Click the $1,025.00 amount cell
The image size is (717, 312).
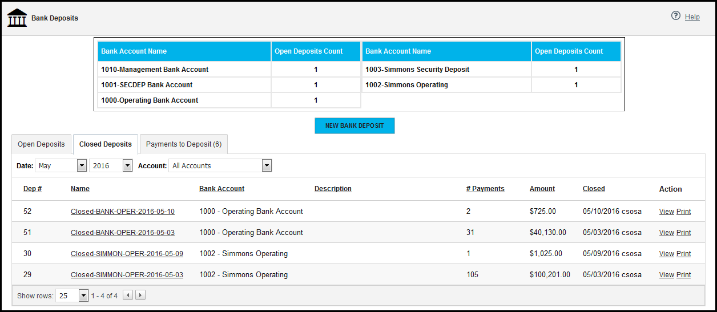[x=546, y=254]
